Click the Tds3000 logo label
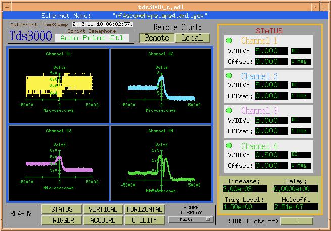 [x=30, y=36]
